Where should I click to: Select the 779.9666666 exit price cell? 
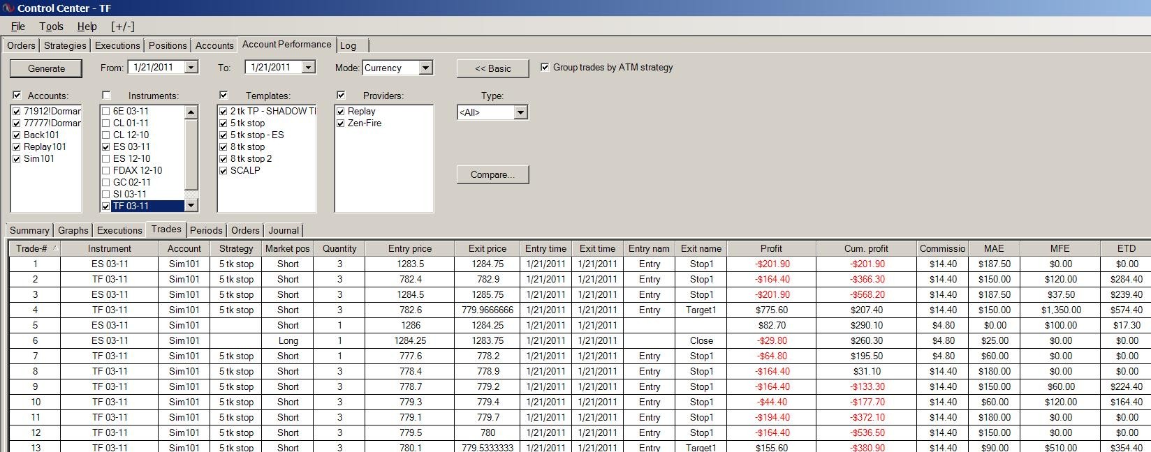coord(487,310)
